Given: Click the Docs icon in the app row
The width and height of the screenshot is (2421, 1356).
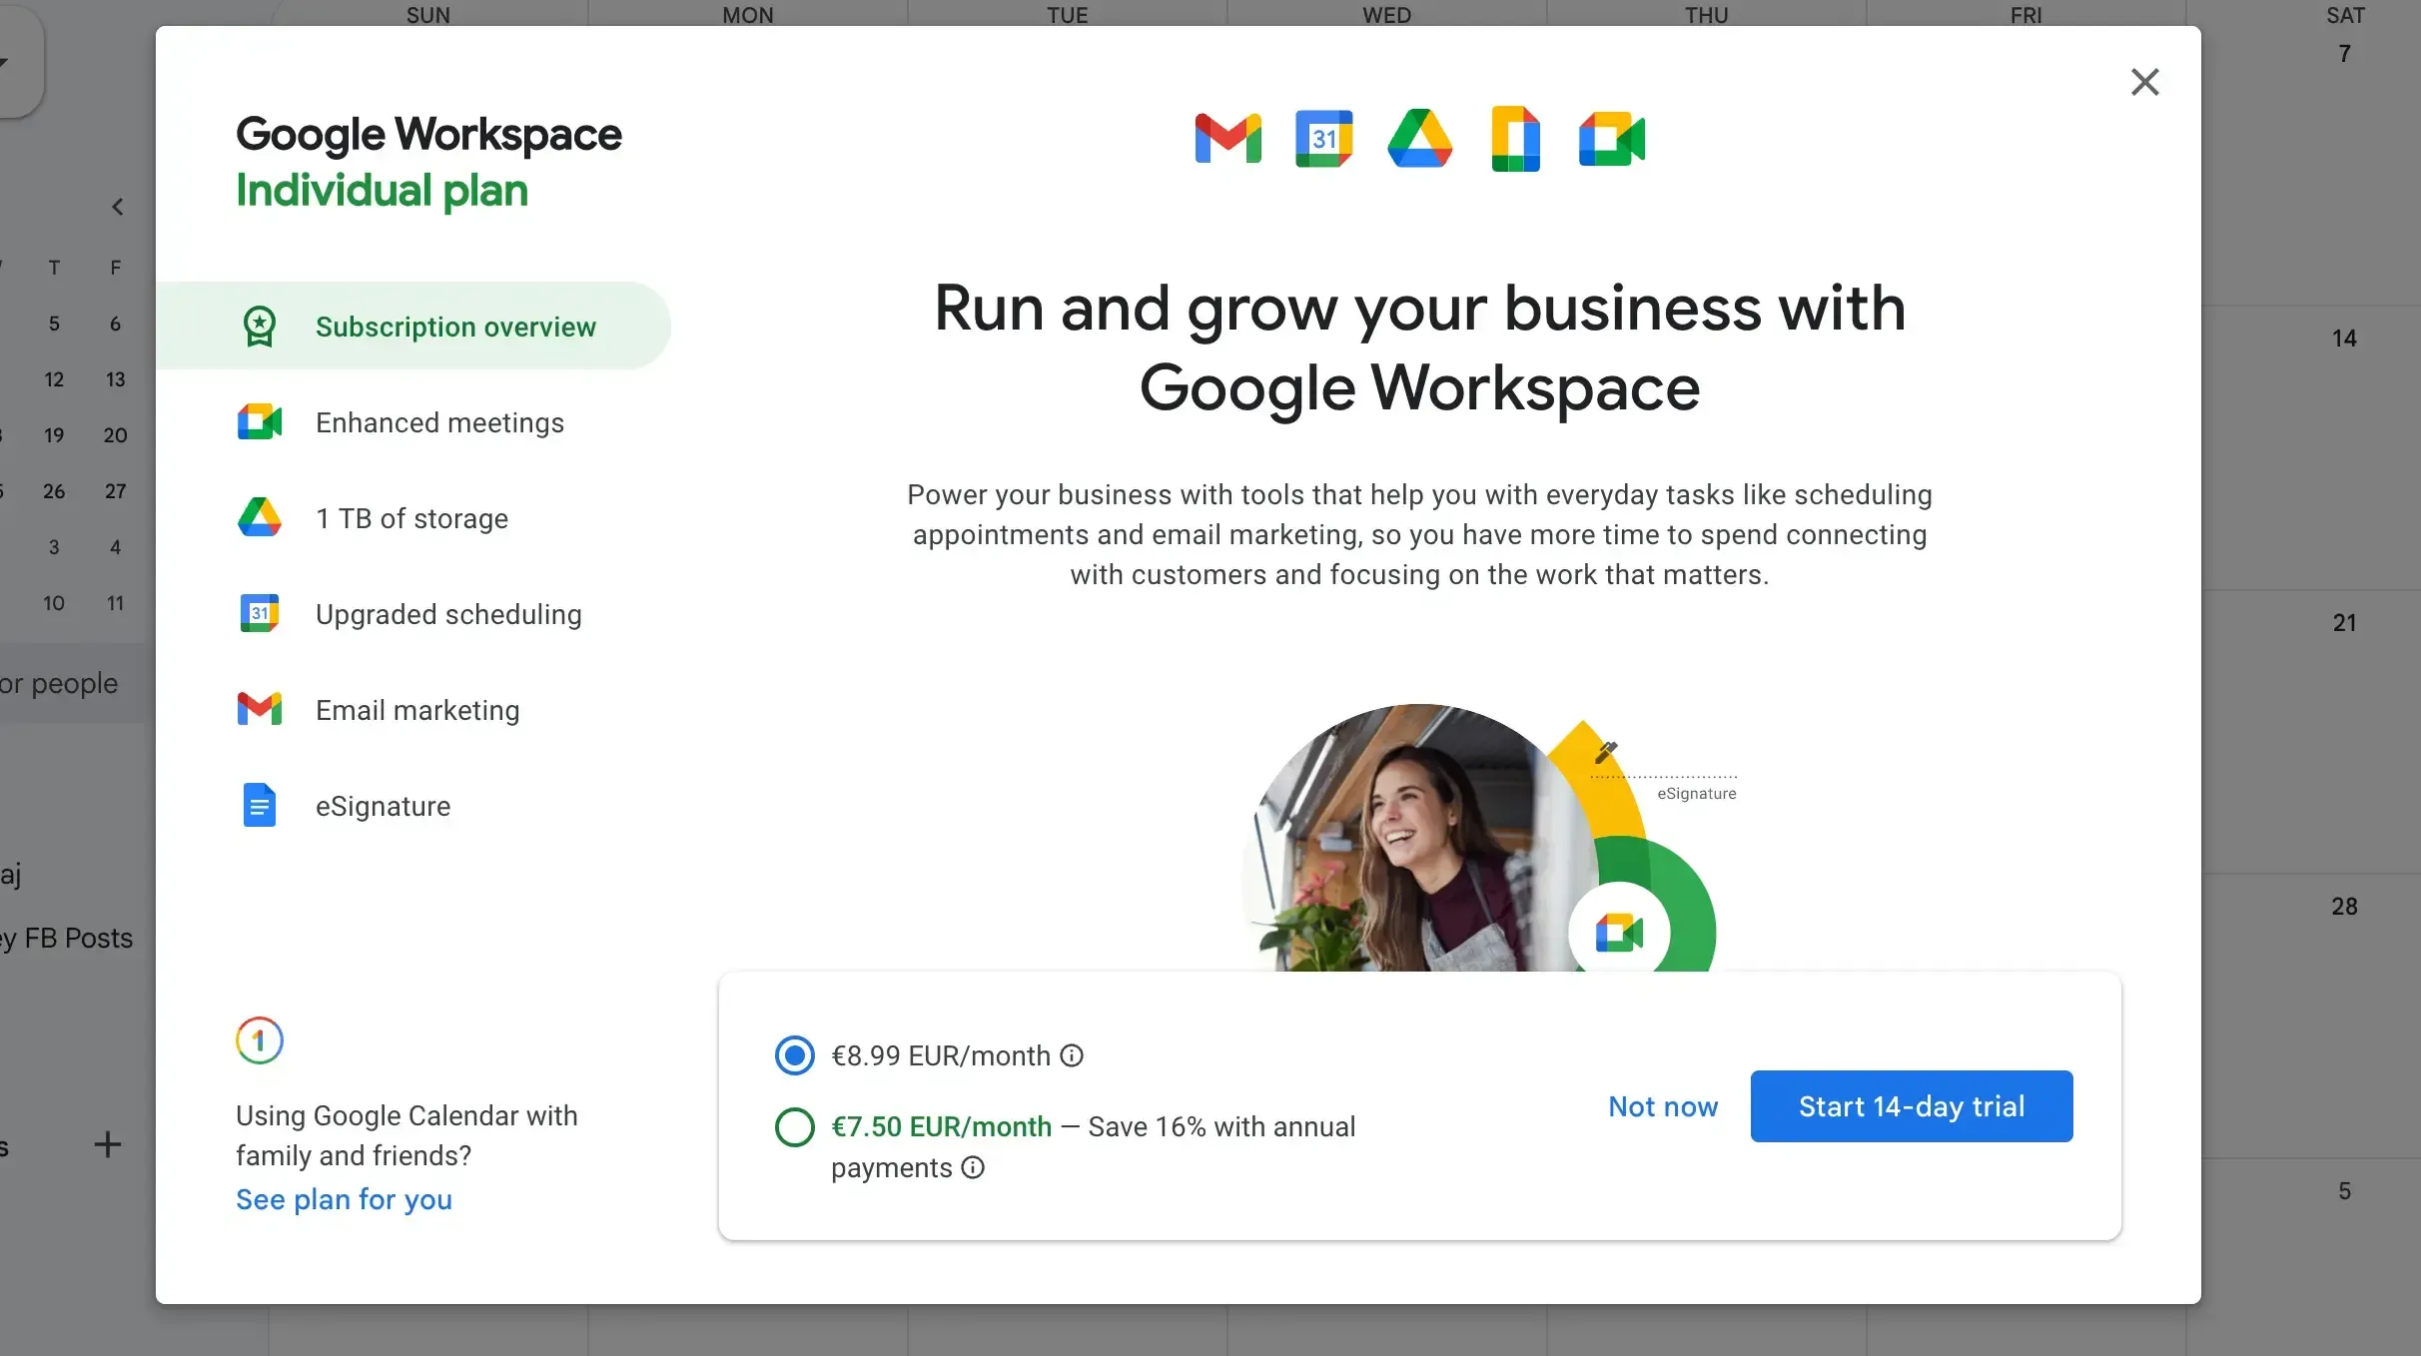Looking at the screenshot, I should coord(1514,138).
